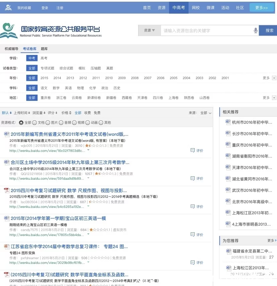Open the 来源 source dropdown

coord(205,113)
